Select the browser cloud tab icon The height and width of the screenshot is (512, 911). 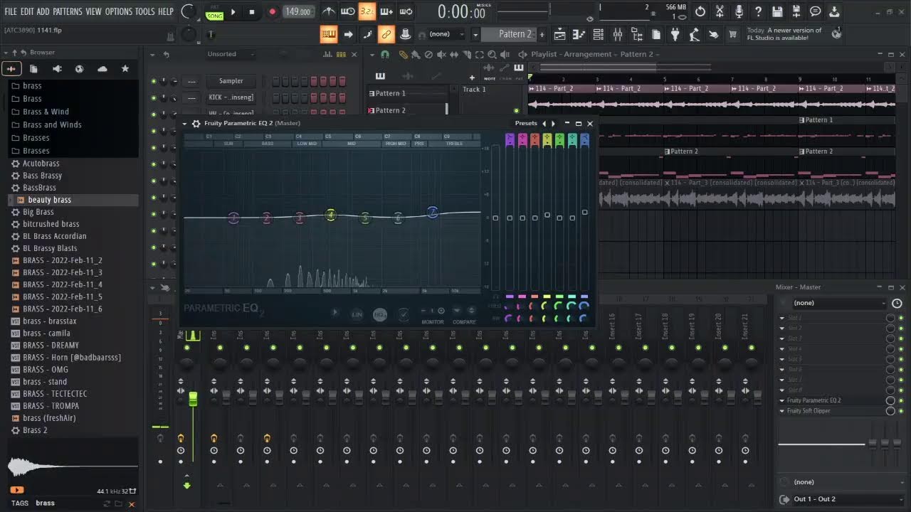click(102, 68)
